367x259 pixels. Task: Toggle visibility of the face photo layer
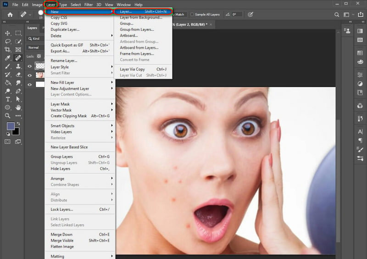(x=30, y=75)
